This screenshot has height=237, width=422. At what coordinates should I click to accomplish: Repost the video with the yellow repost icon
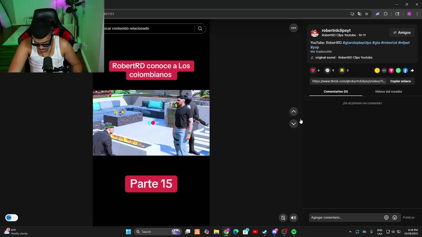pyautogui.click(x=377, y=70)
